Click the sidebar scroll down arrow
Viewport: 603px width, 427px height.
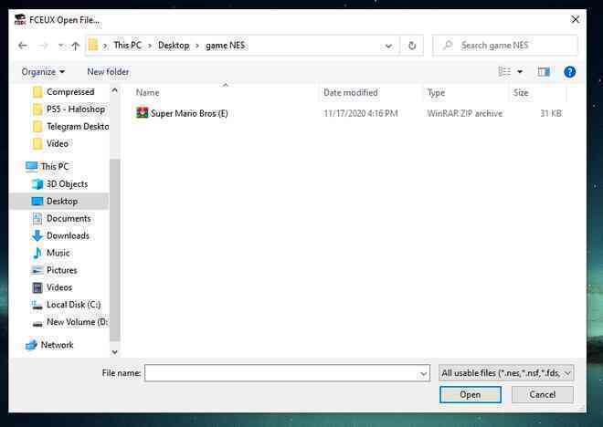(114, 352)
